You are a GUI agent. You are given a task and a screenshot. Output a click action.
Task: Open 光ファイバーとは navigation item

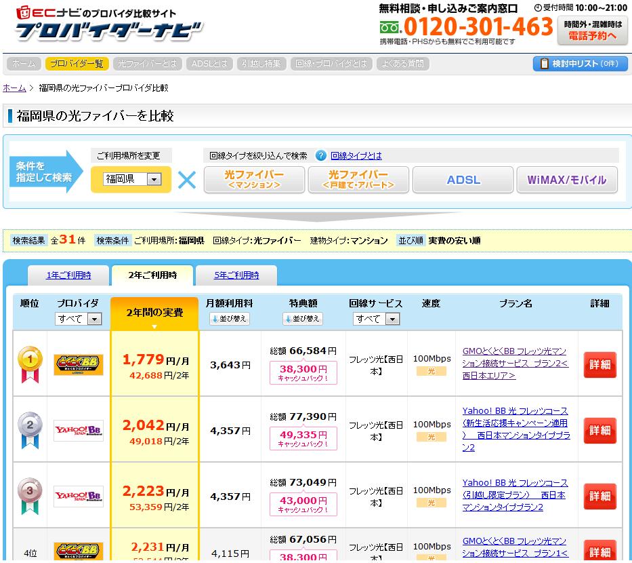(x=148, y=63)
